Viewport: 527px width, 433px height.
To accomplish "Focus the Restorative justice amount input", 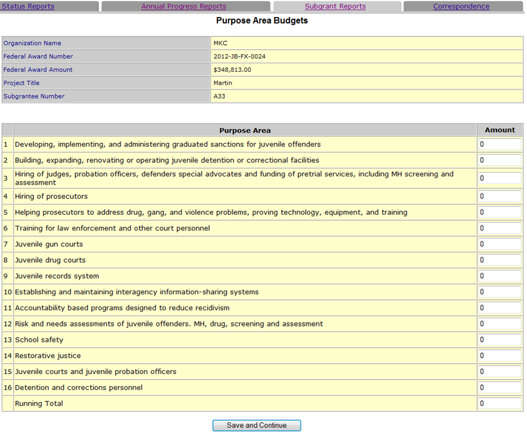I will (499, 356).
